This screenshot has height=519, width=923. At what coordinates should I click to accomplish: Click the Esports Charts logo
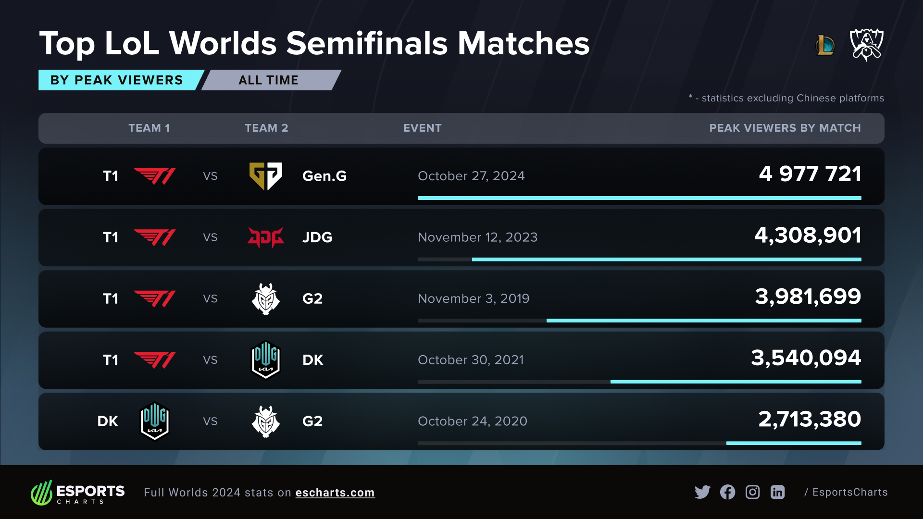pos(78,493)
